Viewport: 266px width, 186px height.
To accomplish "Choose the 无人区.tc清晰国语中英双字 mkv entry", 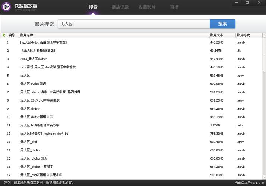I will pos(40,125).
